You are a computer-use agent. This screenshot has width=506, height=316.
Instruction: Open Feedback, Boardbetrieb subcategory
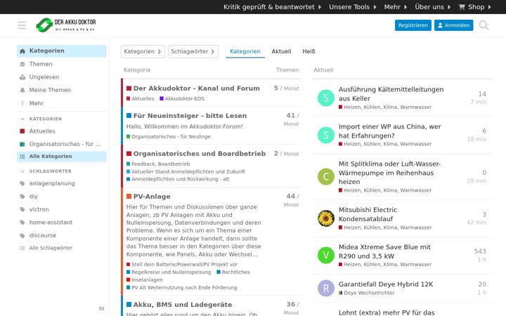click(158, 164)
